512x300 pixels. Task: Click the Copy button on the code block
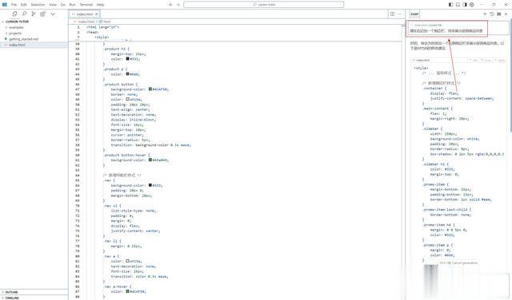(x=486, y=61)
